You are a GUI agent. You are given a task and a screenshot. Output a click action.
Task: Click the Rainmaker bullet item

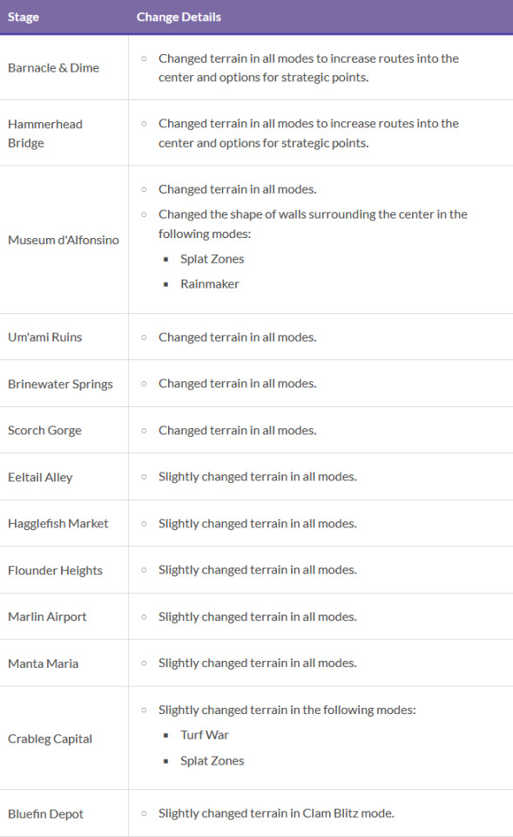[210, 284]
